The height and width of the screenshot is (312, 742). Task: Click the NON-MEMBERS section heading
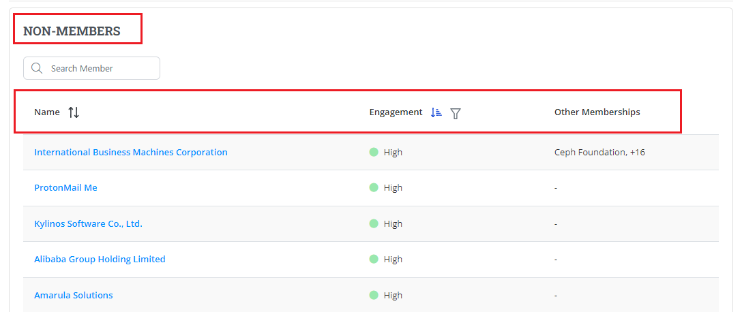72,31
